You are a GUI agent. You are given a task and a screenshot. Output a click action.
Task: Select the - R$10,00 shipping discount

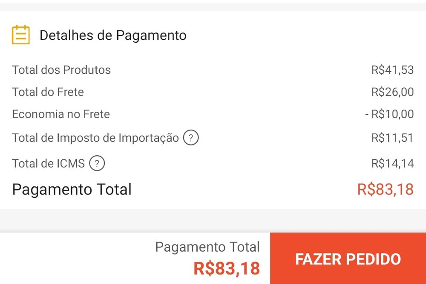(389, 114)
